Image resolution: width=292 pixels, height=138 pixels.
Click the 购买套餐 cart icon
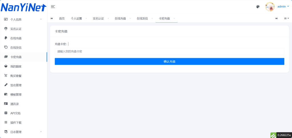(6, 76)
